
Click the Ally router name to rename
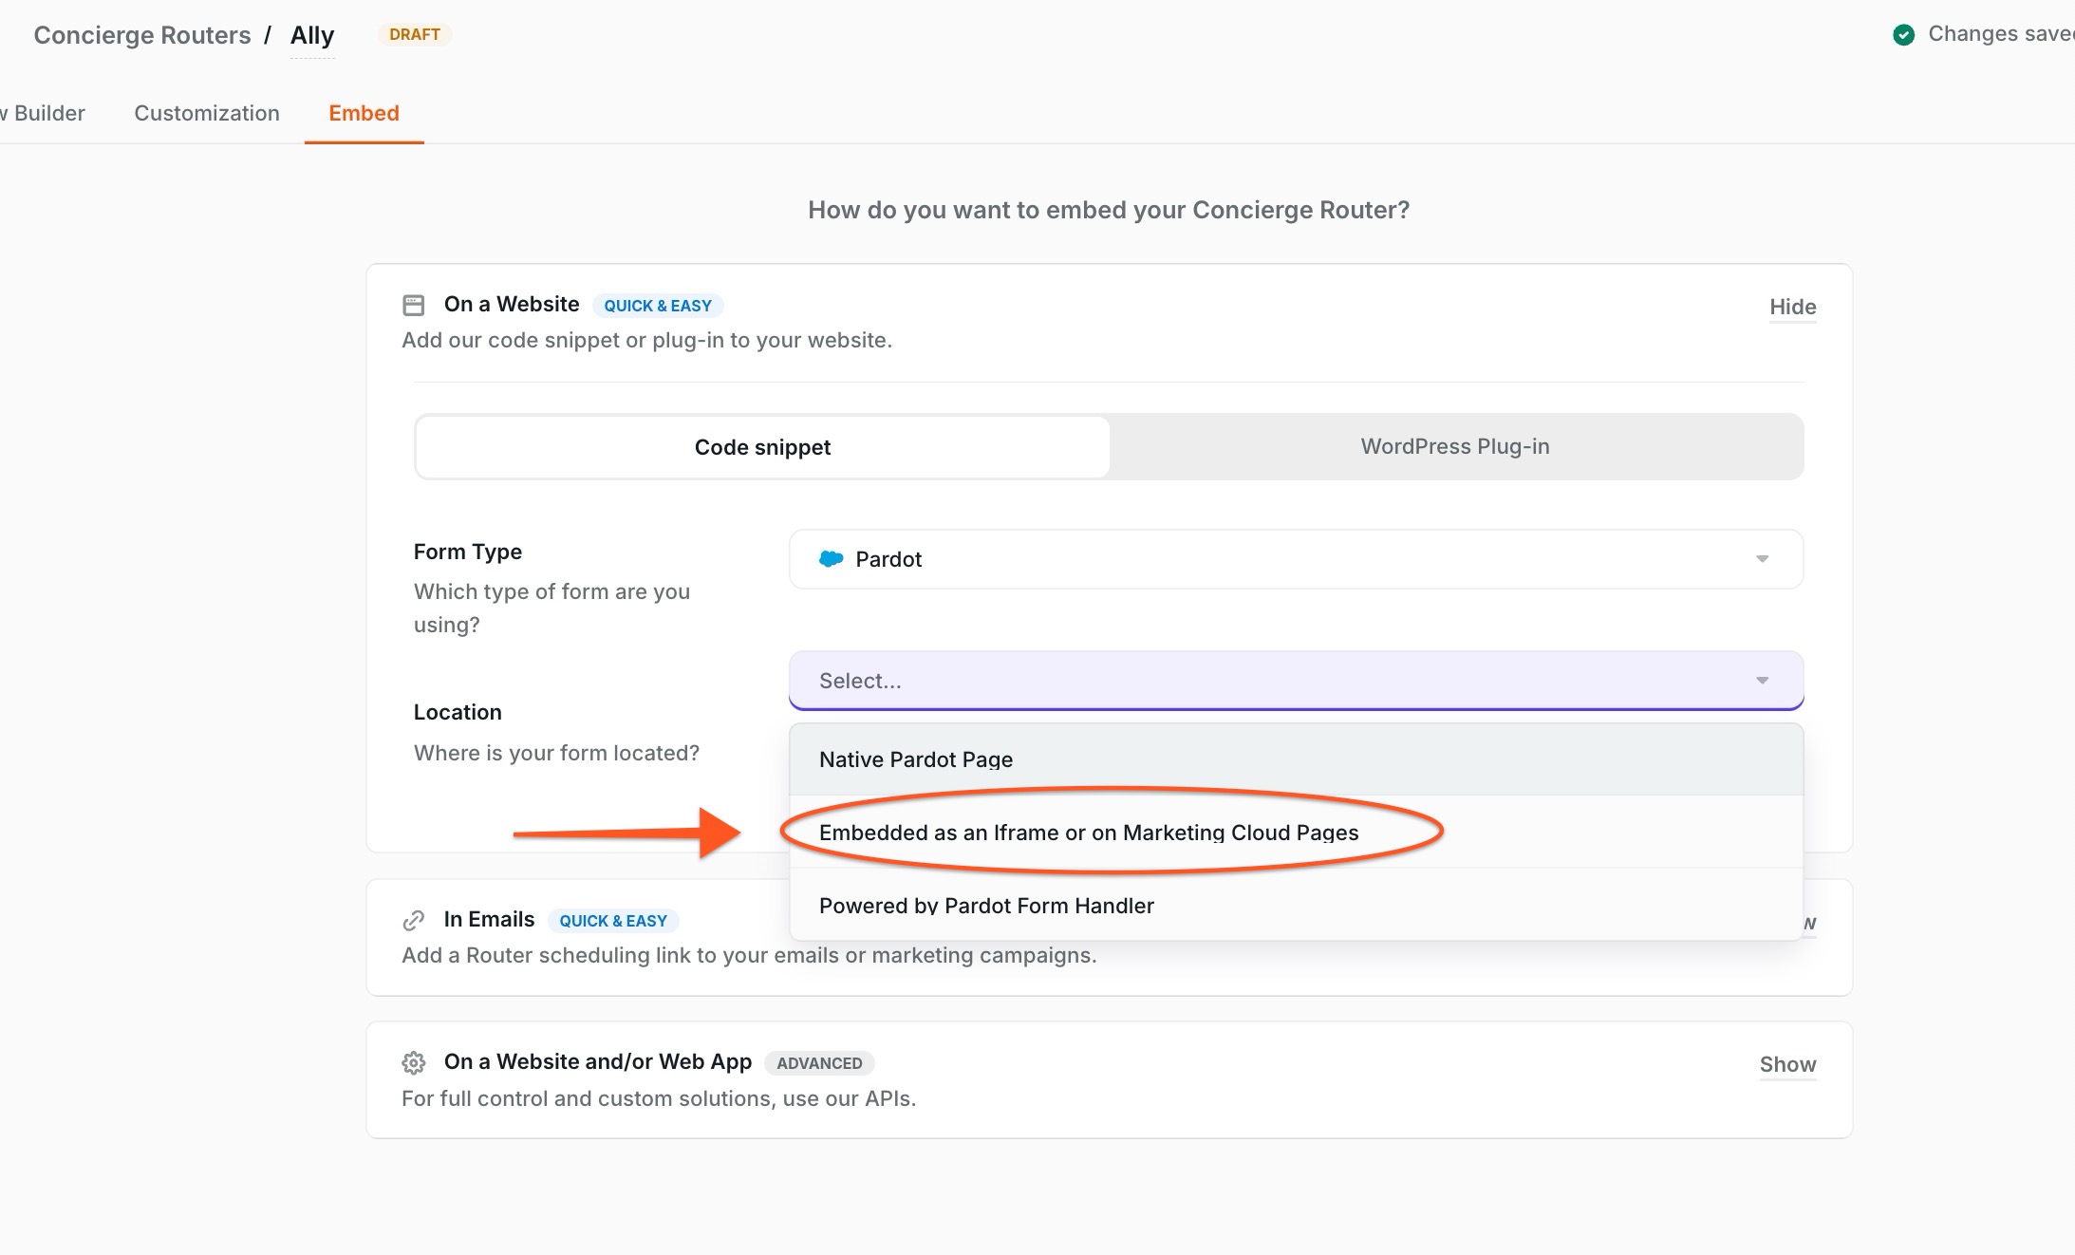(x=312, y=35)
